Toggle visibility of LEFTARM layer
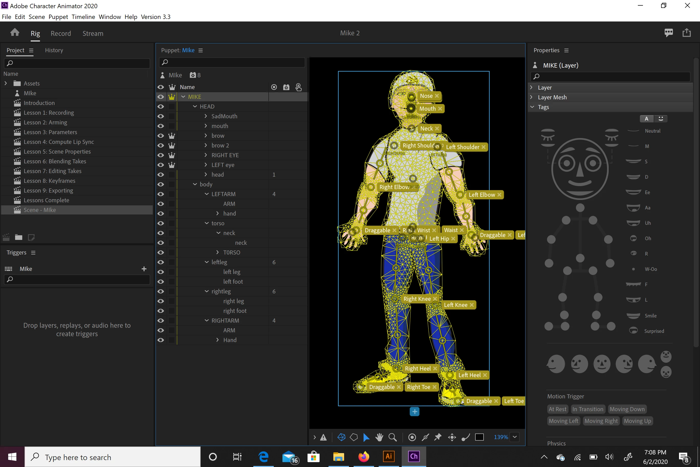 tap(161, 194)
